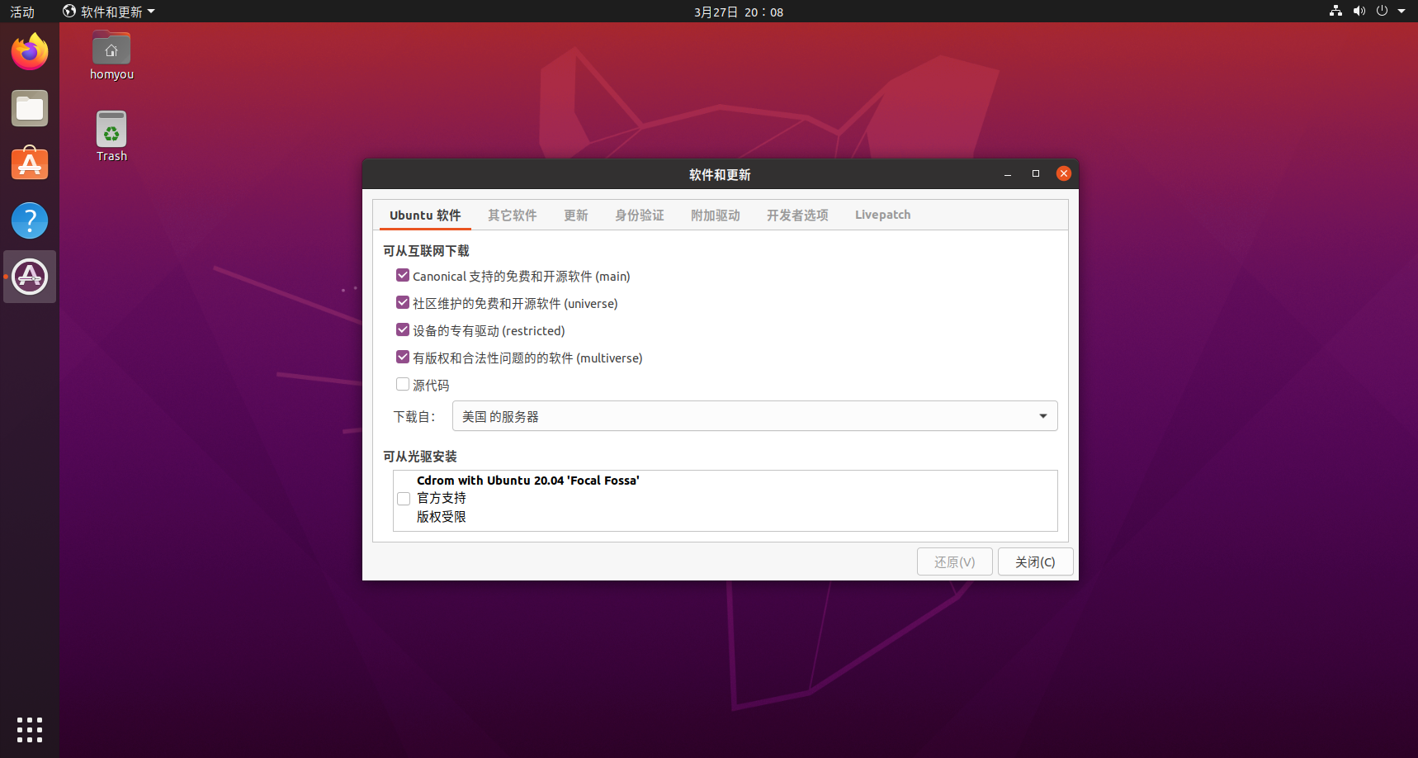1418x758 pixels.
Task: Toggle the universe community software checkbox
Action: (403, 302)
